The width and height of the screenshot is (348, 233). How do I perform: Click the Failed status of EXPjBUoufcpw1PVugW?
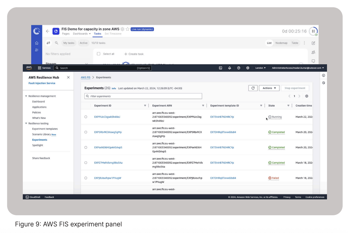273,178
